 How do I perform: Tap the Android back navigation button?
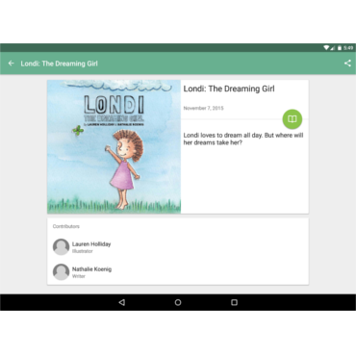pos(121,302)
